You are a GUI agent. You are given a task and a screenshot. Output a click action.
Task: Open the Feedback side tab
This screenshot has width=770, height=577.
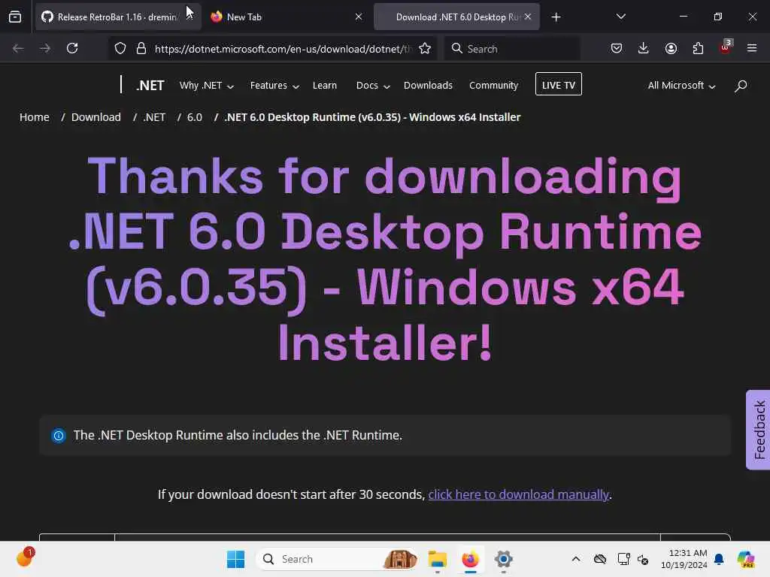coord(758,430)
